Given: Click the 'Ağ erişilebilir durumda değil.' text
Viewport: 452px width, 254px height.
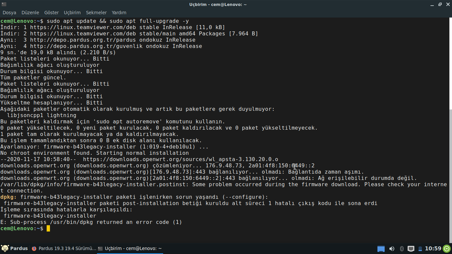Looking at the screenshot, I should tap(367, 178).
